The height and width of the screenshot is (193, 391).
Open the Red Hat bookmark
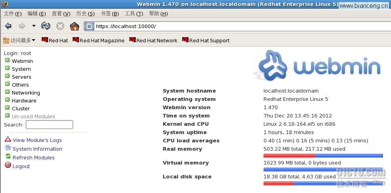pos(55,40)
